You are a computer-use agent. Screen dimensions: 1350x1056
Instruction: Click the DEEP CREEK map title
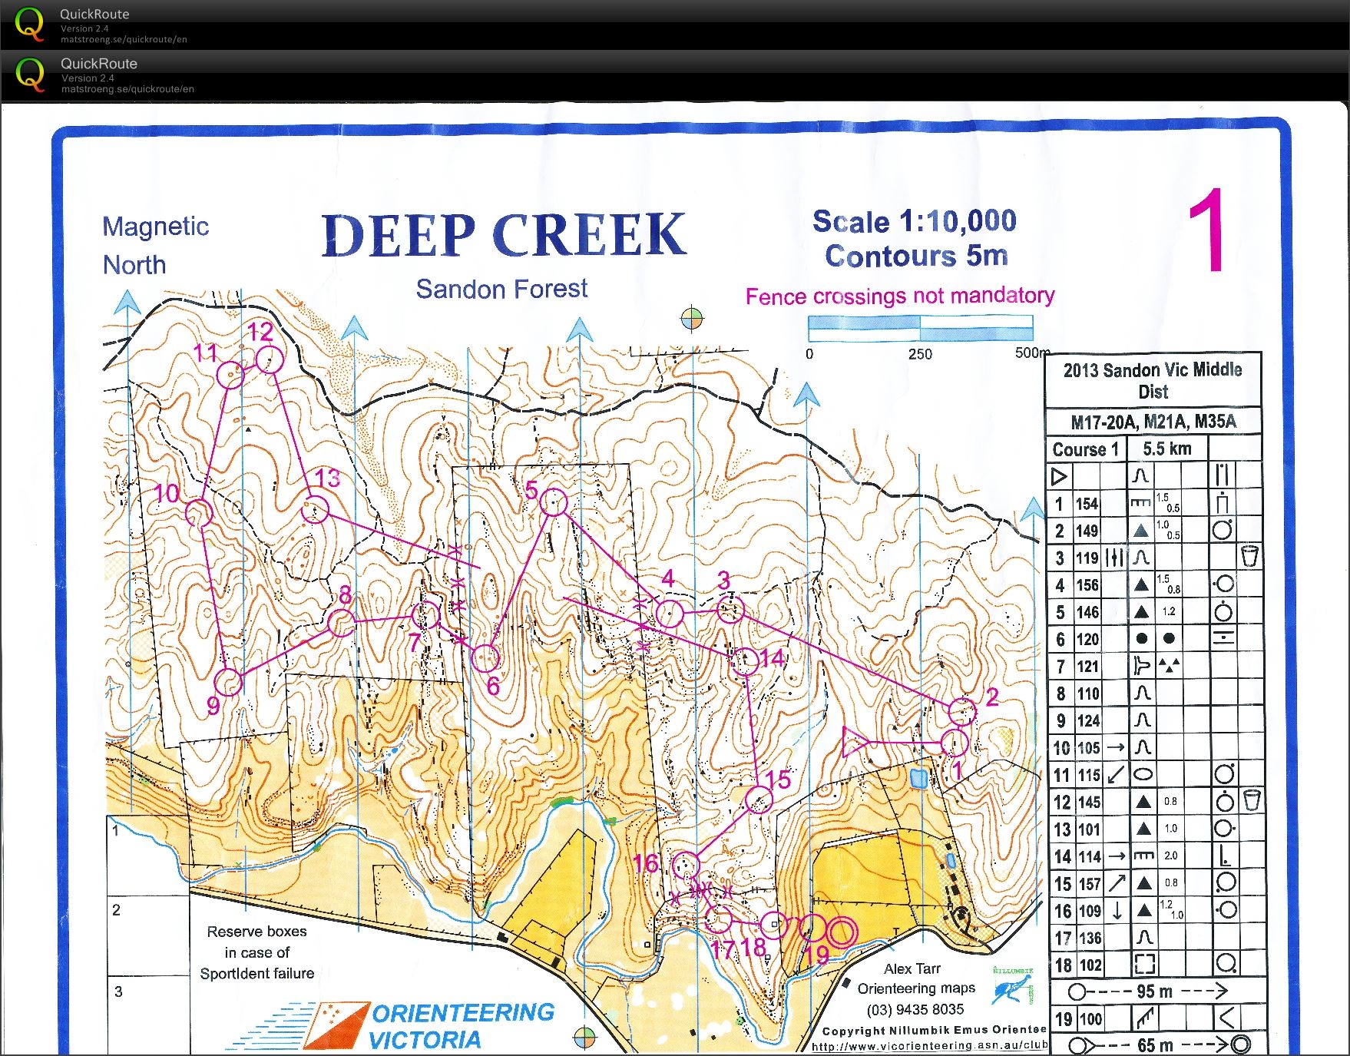(x=503, y=235)
